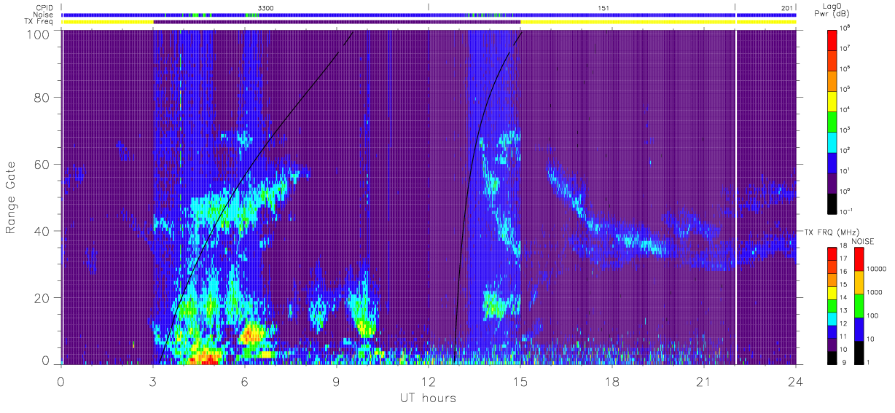Click the '80' tick on Range Gate axis
The width and height of the screenshot is (895, 413).
(x=43, y=98)
